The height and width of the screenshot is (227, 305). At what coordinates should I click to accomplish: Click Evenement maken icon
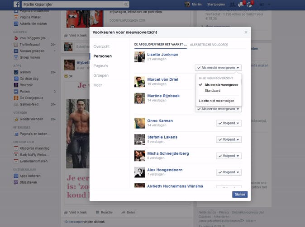coord(16,161)
